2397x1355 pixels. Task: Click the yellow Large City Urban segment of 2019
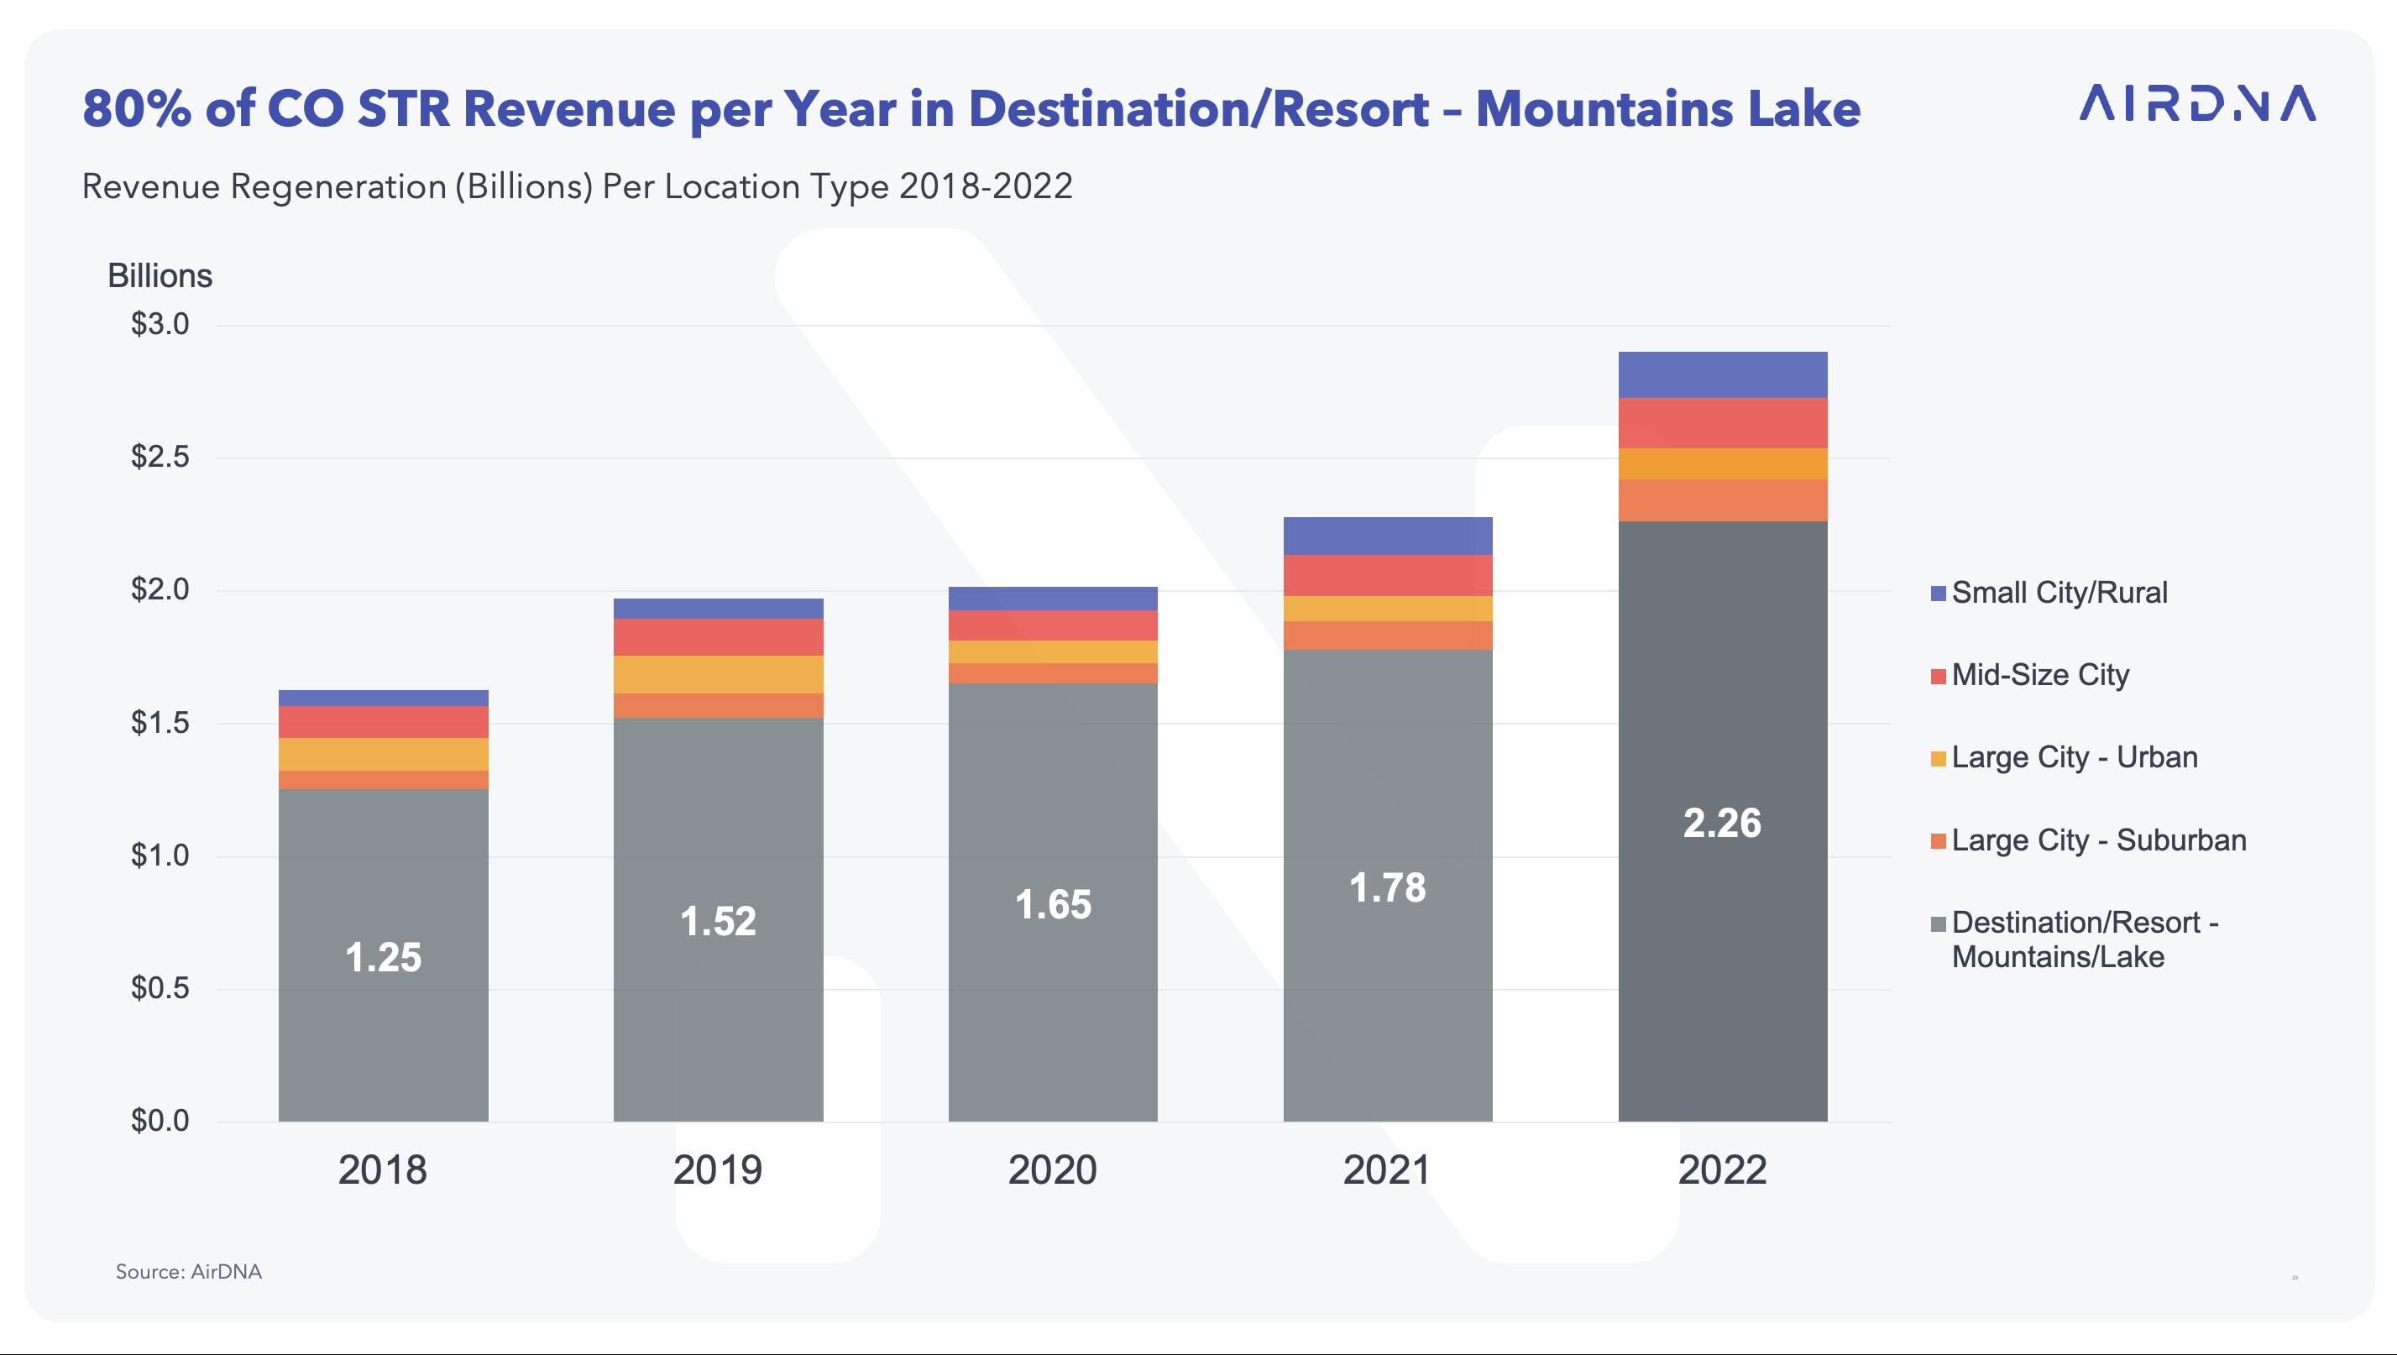click(x=718, y=675)
